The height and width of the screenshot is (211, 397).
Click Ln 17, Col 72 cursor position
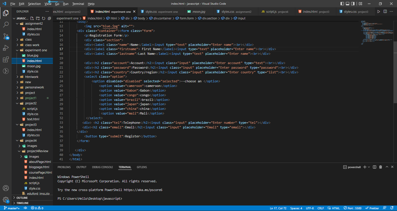(x=279, y=208)
